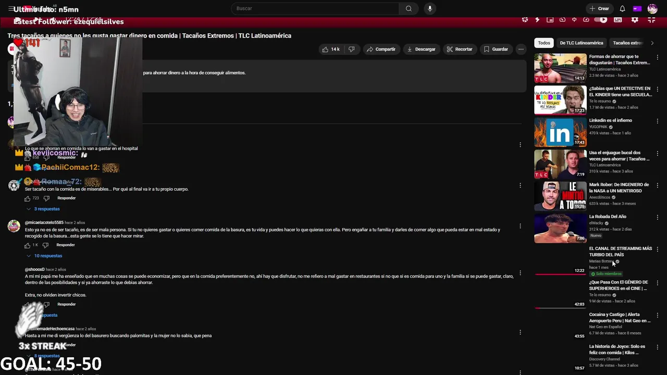
Task: Select the Tacaños extre... filter chip
Action: 628,43
